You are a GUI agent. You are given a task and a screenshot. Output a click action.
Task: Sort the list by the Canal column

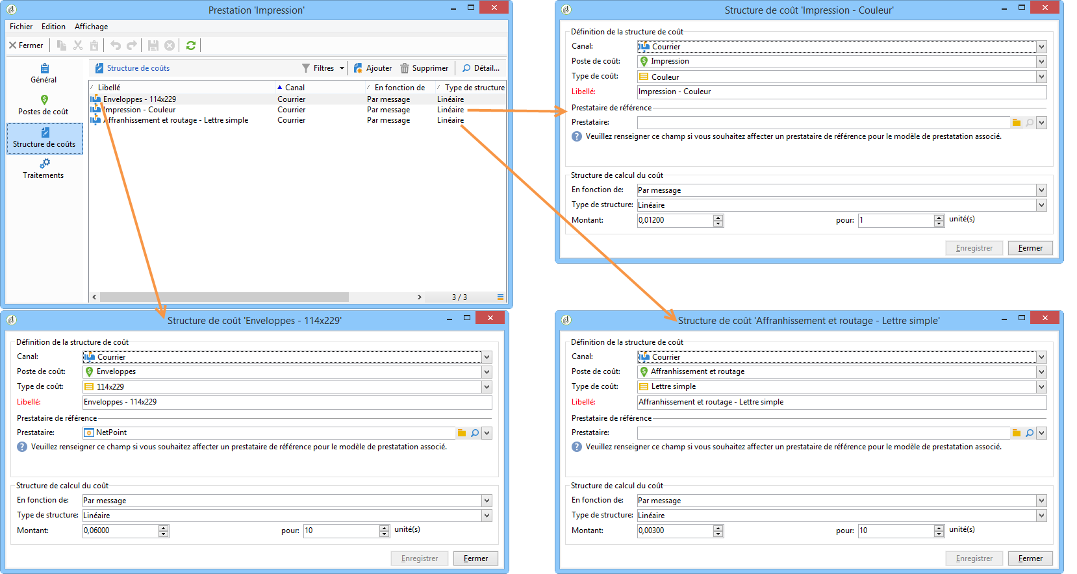coord(320,88)
